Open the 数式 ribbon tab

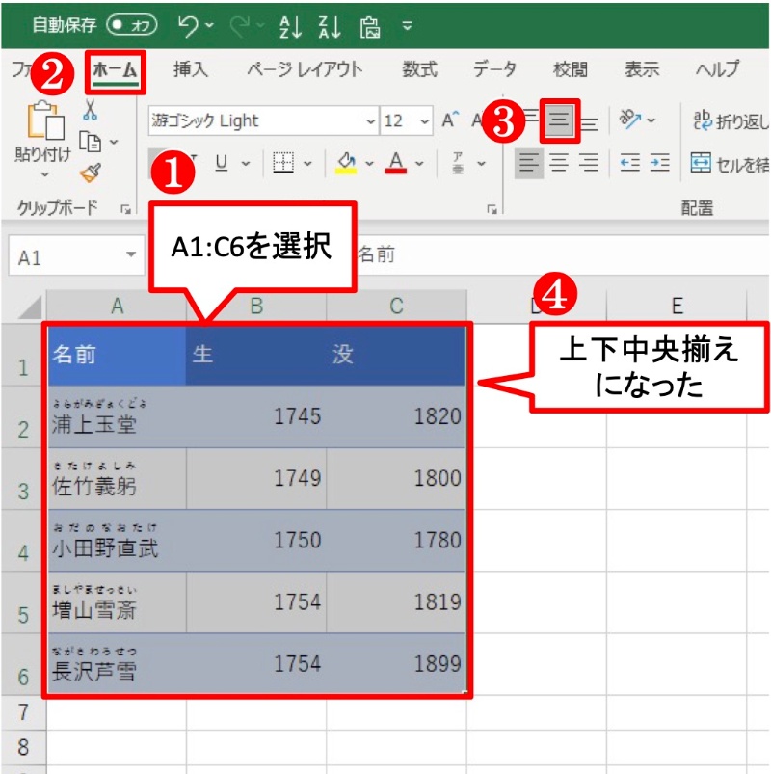click(x=419, y=69)
